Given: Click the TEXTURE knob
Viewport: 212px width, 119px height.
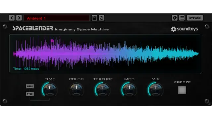Looking at the screenshot, I should pyautogui.click(x=103, y=90).
